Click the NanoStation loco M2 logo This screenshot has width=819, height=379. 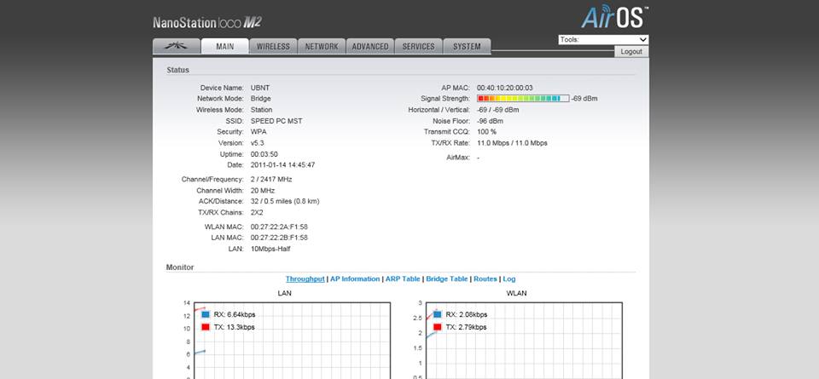pyautogui.click(x=207, y=22)
